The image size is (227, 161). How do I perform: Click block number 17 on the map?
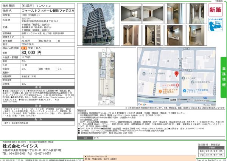(x=143, y=84)
